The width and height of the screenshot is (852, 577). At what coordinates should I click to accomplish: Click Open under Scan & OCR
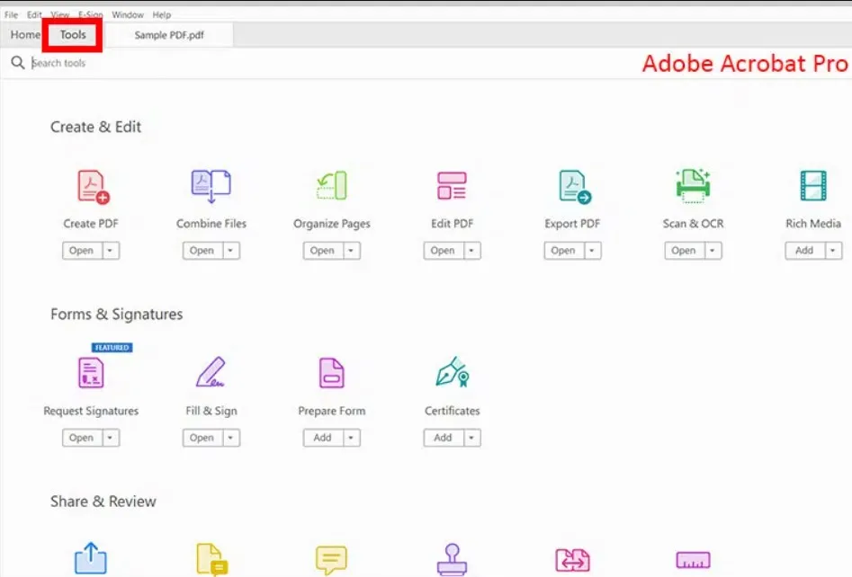tap(684, 251)
